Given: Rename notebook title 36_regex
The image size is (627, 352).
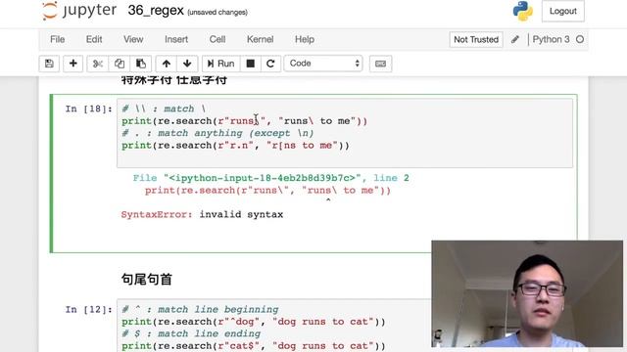Looking at the screenshot, I should click(156, 11).
